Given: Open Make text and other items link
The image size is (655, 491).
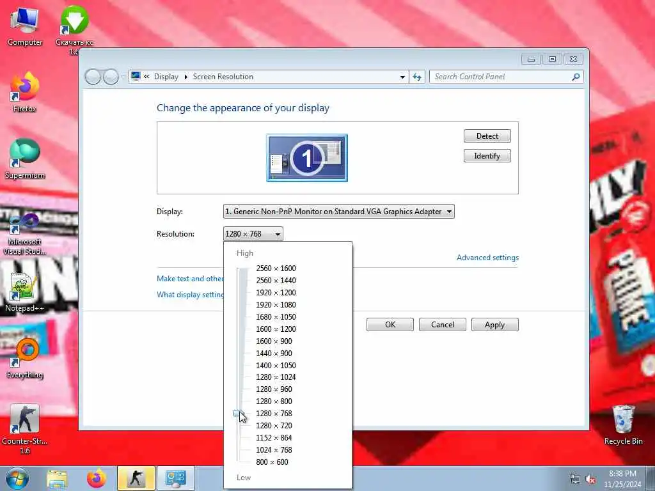Looking at the screenshot, I should coord(190,279).
